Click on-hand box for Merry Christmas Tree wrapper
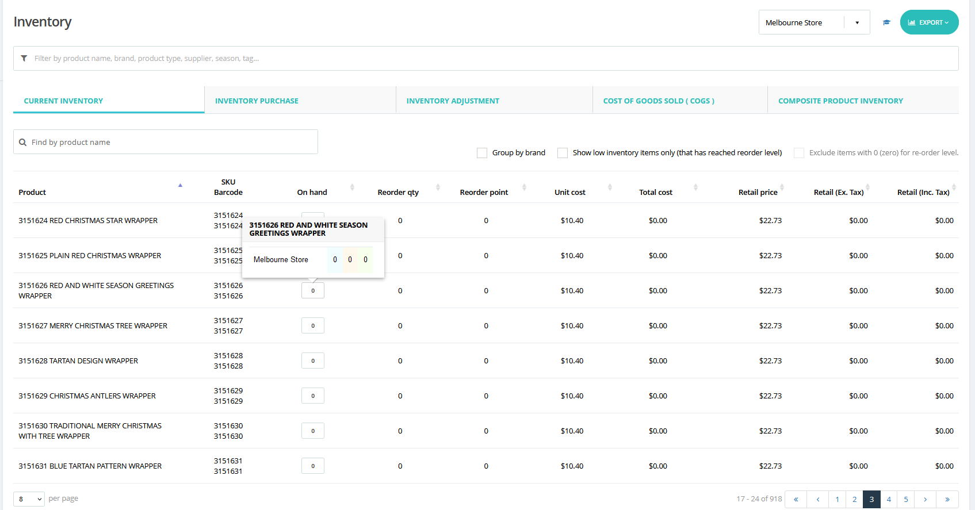Viewport: 975px width, 510px height. coord(313,325)
